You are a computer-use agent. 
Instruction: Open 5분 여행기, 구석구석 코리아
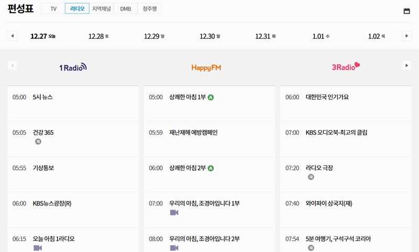tap(338, 239)
